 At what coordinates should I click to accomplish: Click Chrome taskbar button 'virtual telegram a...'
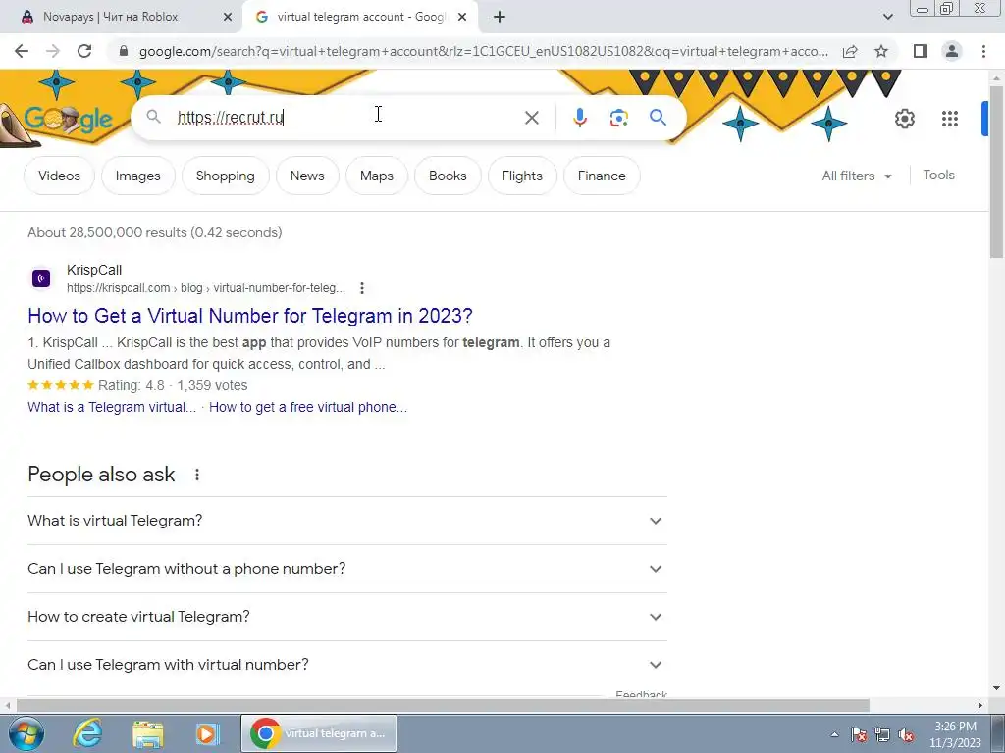point(319,733)
